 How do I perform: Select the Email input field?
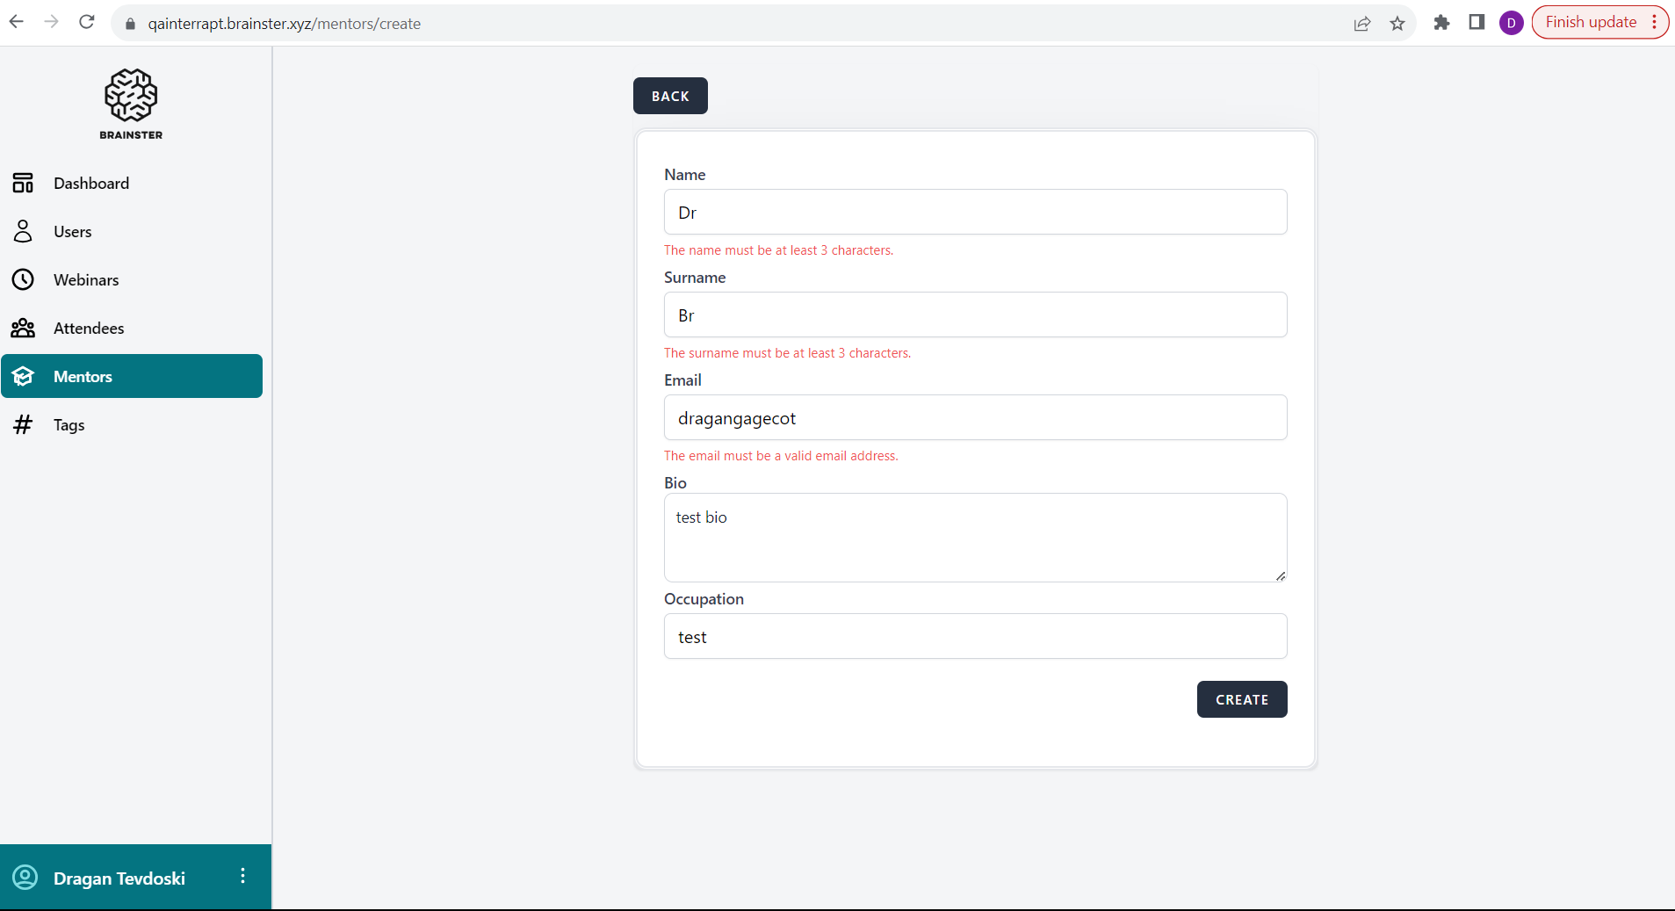(x=975, y=417)
